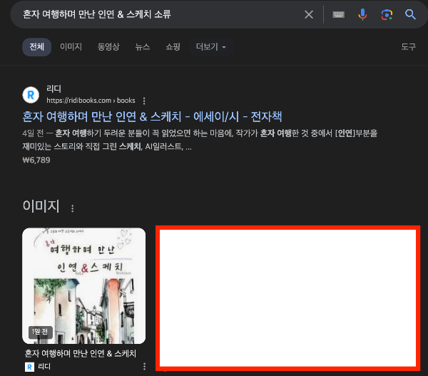Open the ridibooks result's three-dot options
Image resolution: width=428 pixels, height=376 pixels.
[x=144, y=101]
